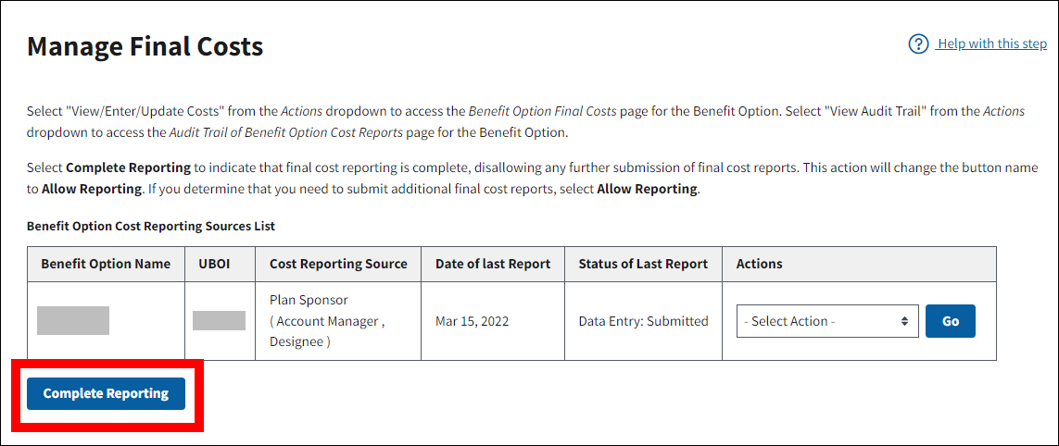The image size is (1059, 446).
Task: Click the Date of last Report header
Action: point(493,264)
